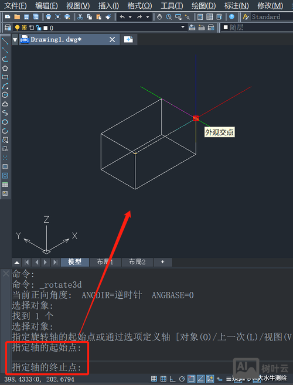Open the 视图(V) menu

[78, 5]
